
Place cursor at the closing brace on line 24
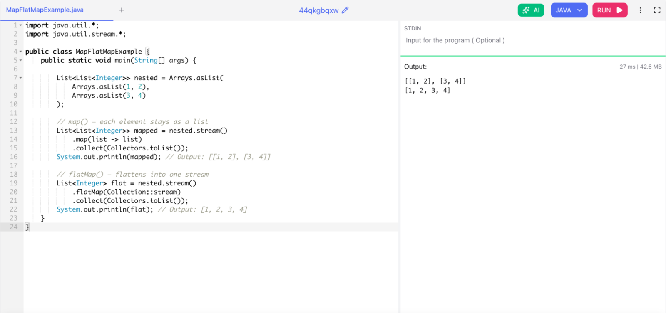point(27,227)
